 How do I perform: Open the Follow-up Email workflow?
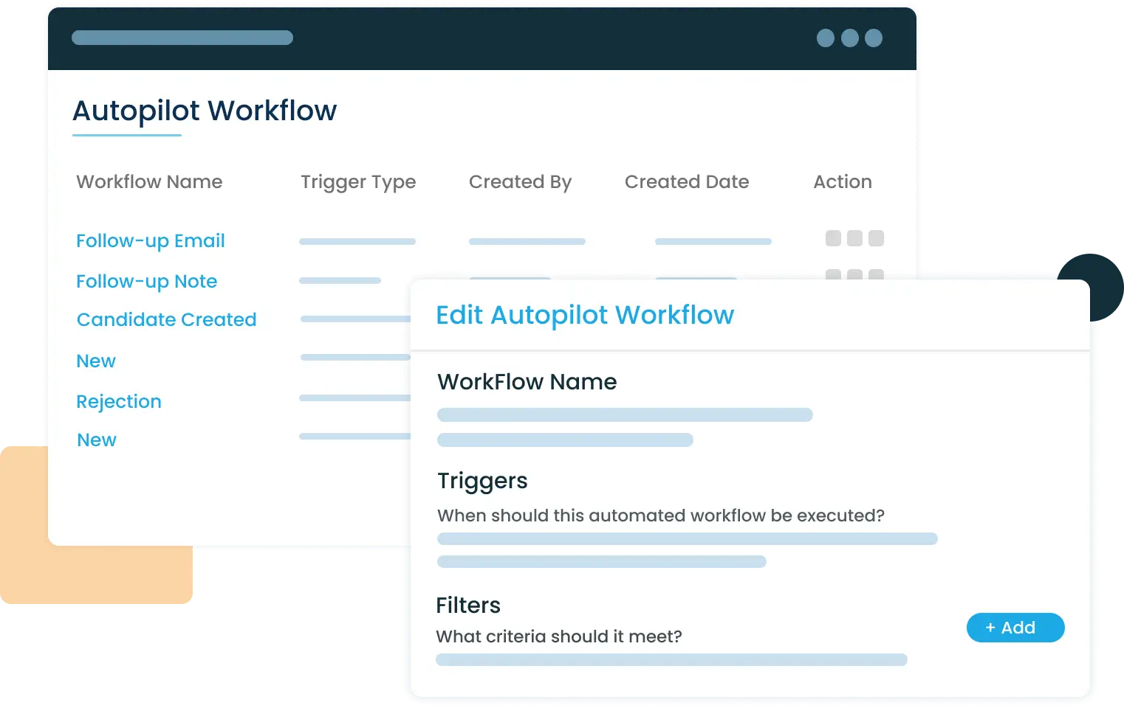pyautogui.click(x=151, y=241)
